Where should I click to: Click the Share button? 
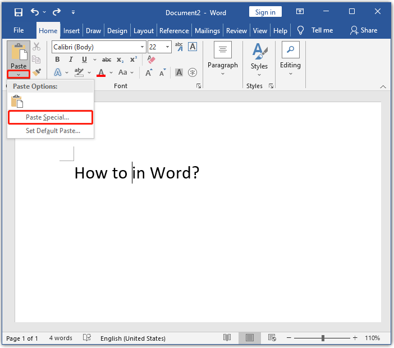click(364, 30)
